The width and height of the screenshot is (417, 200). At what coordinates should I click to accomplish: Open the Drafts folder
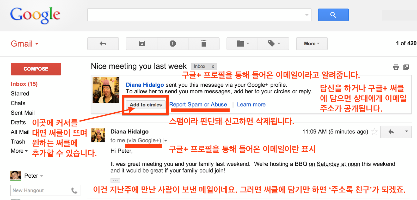pyautogui.click(x=18, y=122)
